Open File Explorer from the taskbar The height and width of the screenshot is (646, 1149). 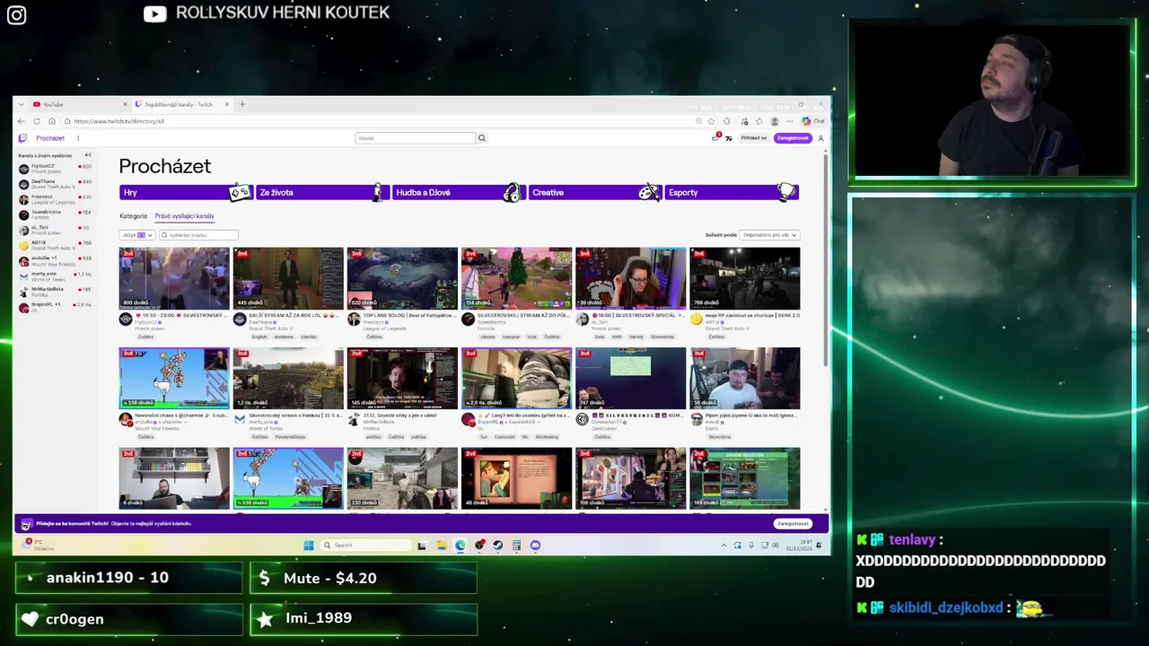click(x=442, y=545)
